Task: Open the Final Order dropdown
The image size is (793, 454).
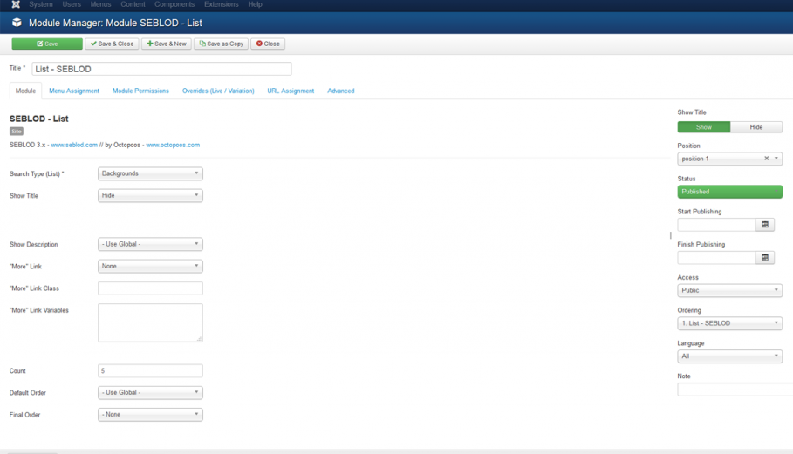Action: tap(150, 415)
